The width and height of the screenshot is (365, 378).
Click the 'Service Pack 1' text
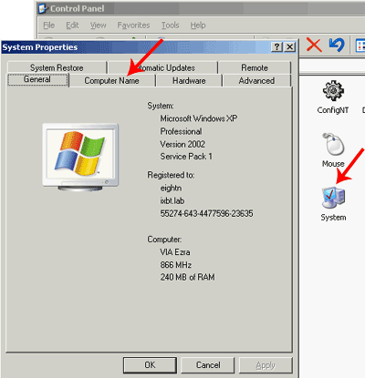(x=186, y=157)
